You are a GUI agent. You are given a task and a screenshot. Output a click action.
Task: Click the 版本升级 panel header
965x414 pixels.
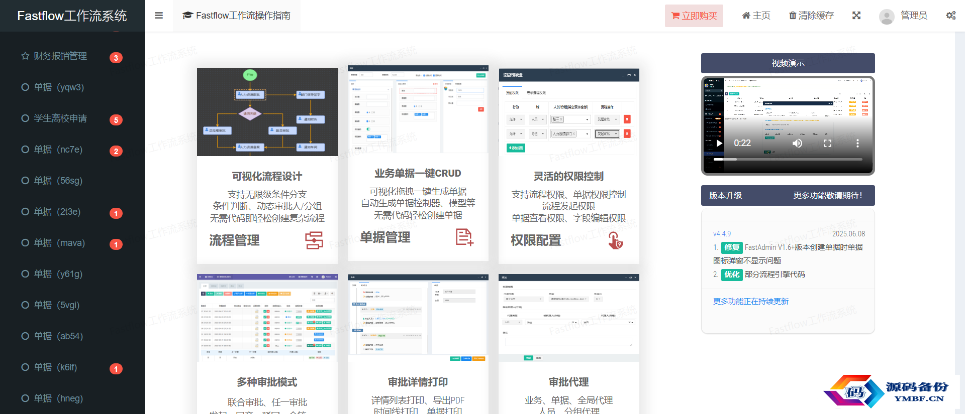tap(788, 196)
